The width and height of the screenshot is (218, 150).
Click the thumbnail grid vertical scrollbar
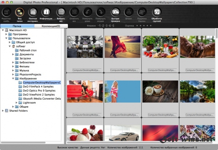[x=217, y=34]
